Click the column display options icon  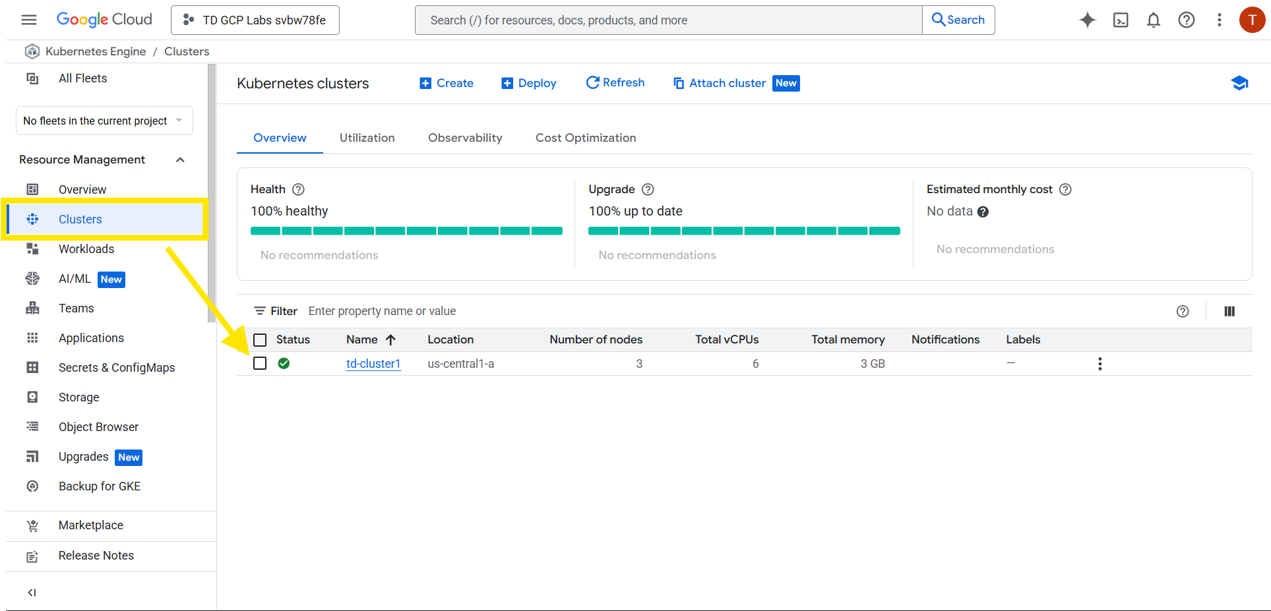[x=1229, y=311]
